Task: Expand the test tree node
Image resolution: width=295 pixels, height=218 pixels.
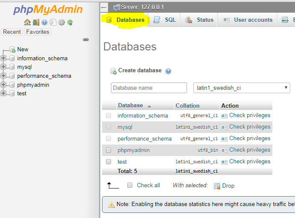Action: 3,93
